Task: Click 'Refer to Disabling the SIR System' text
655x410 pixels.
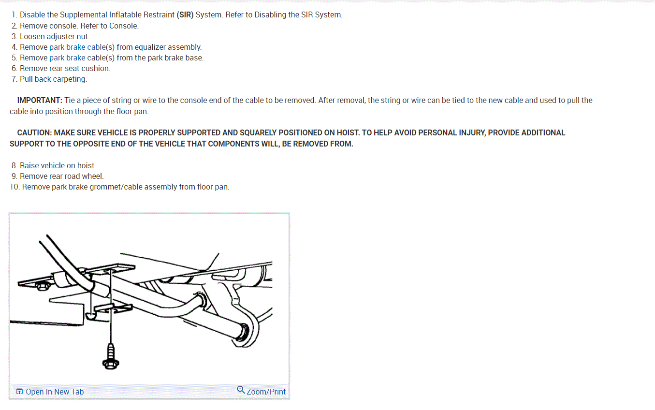Action: pos(284,15)
